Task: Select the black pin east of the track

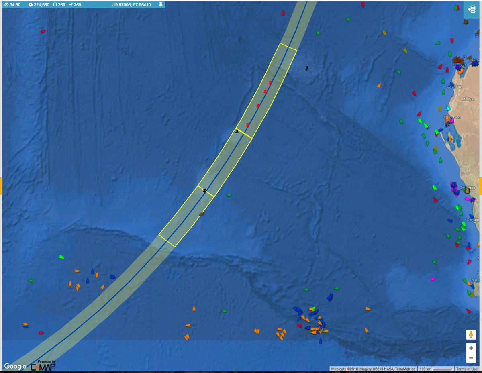Action: [307, 69]
